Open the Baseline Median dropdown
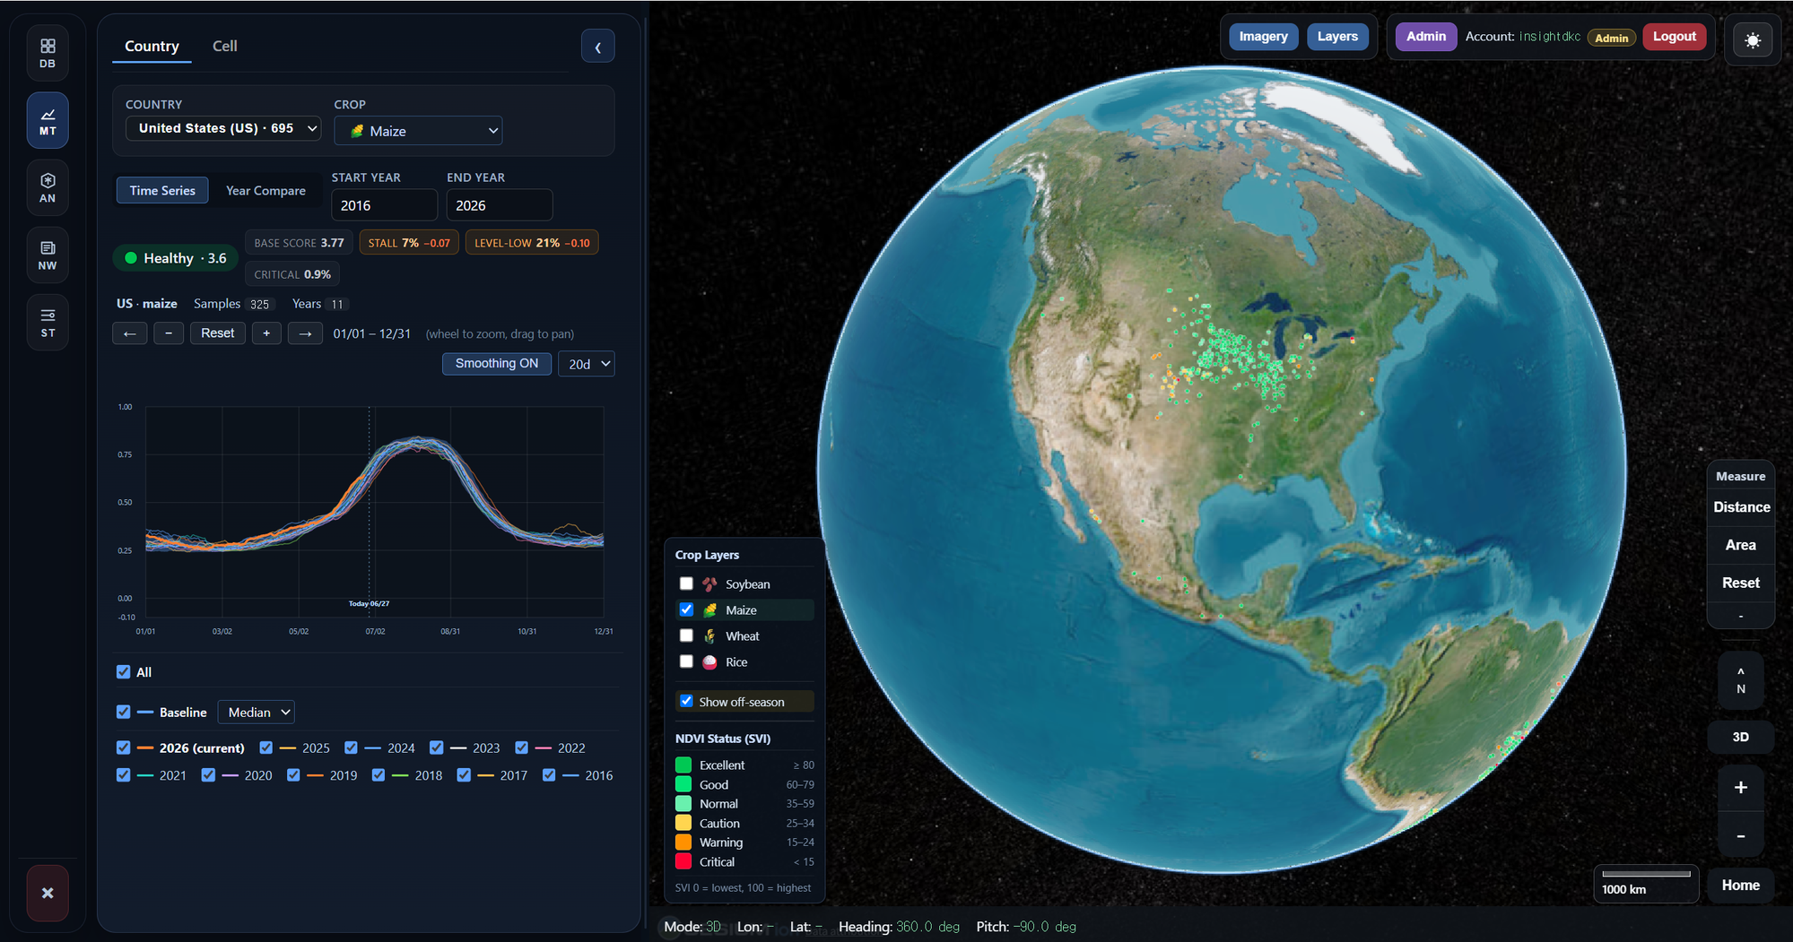 click(x=257, y=713)
